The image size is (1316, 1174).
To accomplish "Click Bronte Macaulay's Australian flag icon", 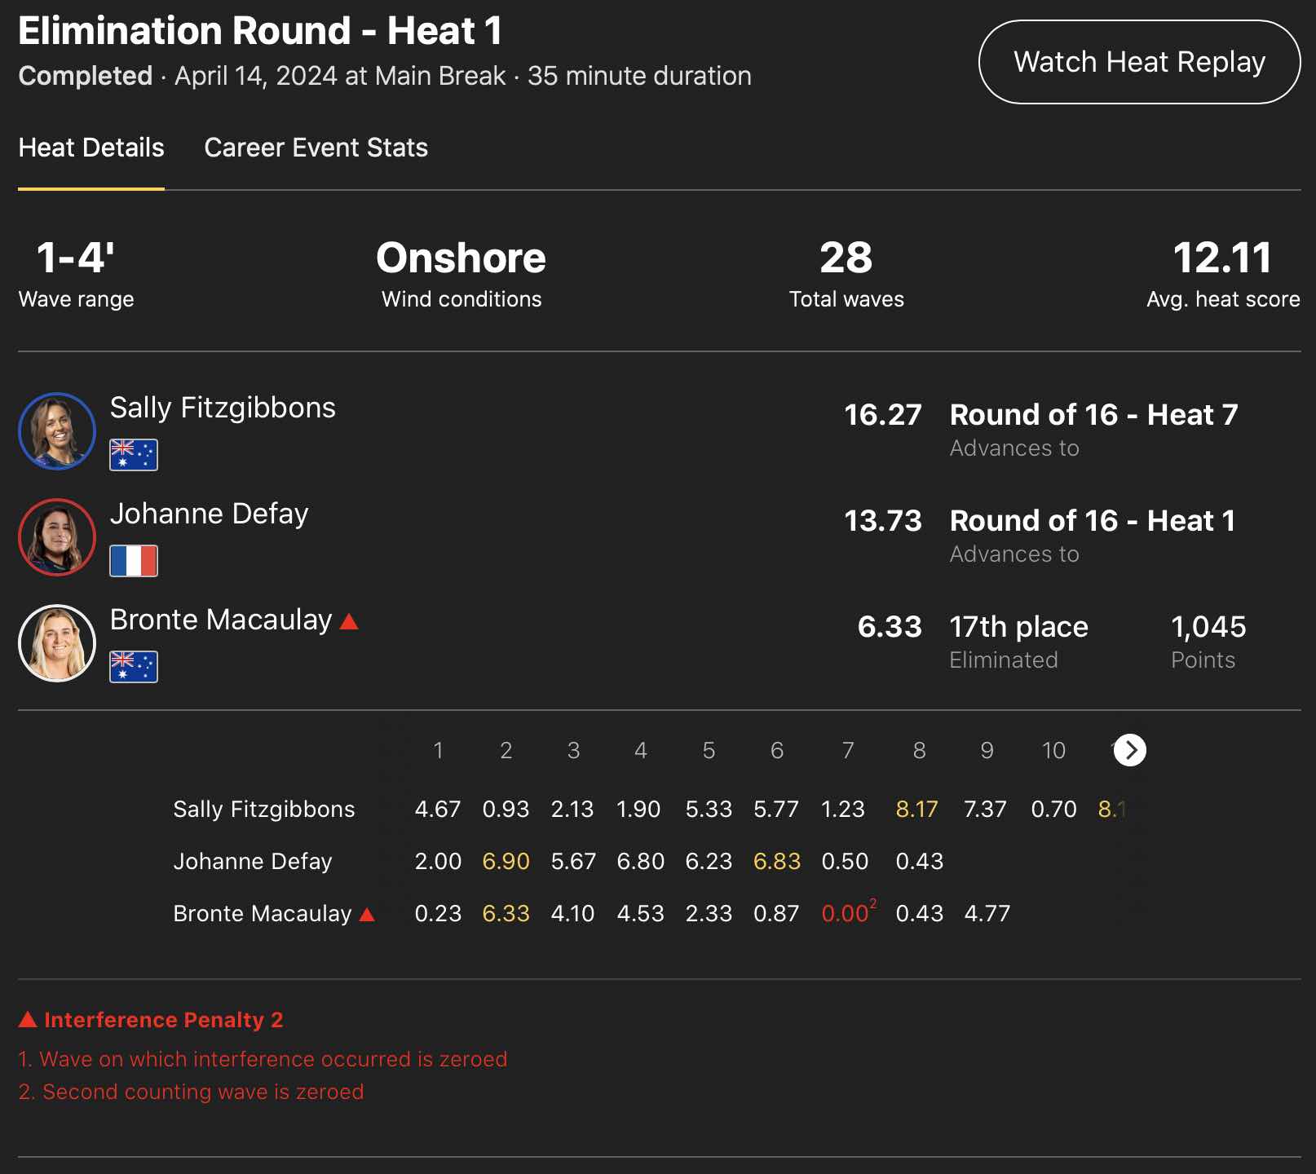I will [x=134, y=667].
